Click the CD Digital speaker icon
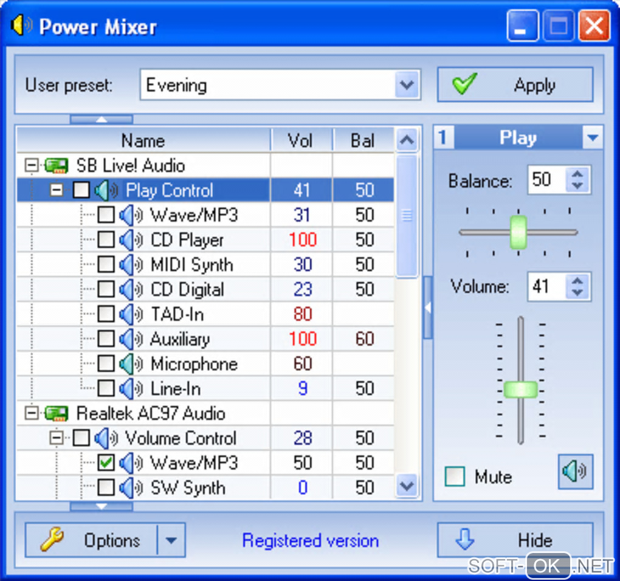Image resolution: width=620 pixels, height=581 pixels. (131, 290)
